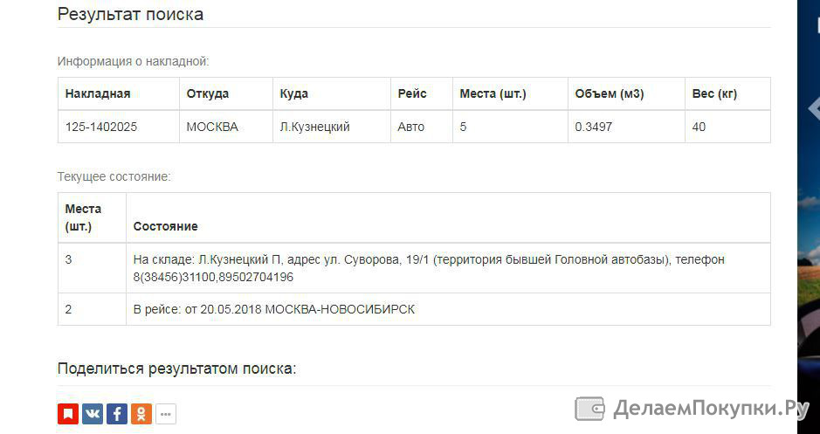The height and width of the screenshot is (434, 820).
Task: Share result on Facebook
Action: pyautogui.click(x=117, y=414)
